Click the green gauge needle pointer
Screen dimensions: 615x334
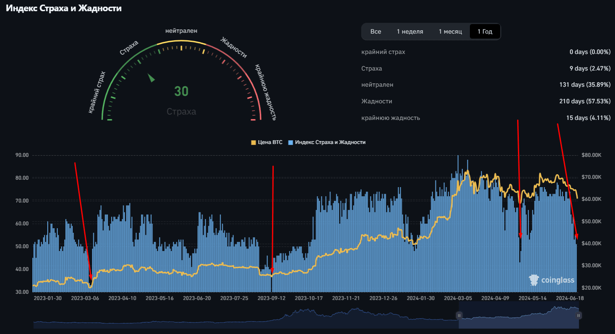[x=152, y=78]
